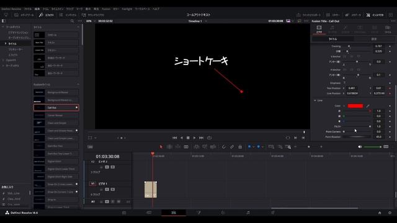397x223 pixels.
Task: Toggle the effects panel sidebar layout icon
Action: pyautogui.click(x=4, y=21)
